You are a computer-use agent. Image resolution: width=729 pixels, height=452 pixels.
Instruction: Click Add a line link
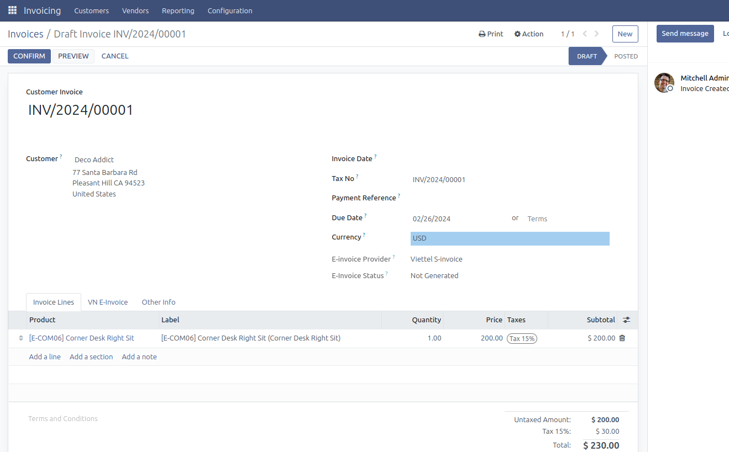click(45, 357)
